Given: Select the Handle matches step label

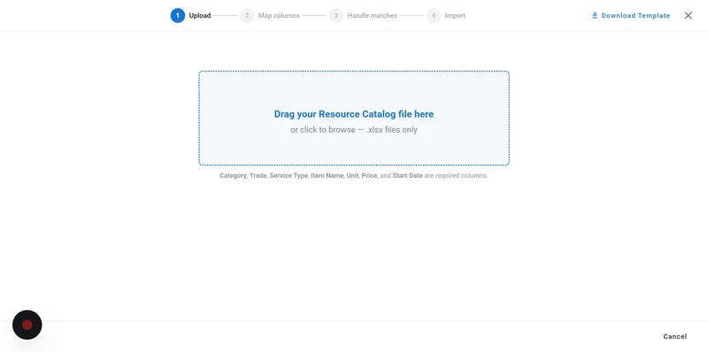Looking at the screenshot, I should 372,15.
